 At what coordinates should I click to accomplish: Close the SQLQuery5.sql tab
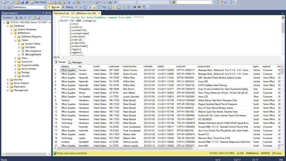99,13
